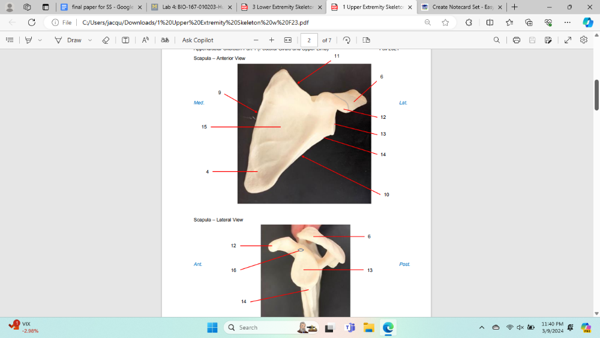Expand the Highlight color dropdown arrow

click(40, 40)
